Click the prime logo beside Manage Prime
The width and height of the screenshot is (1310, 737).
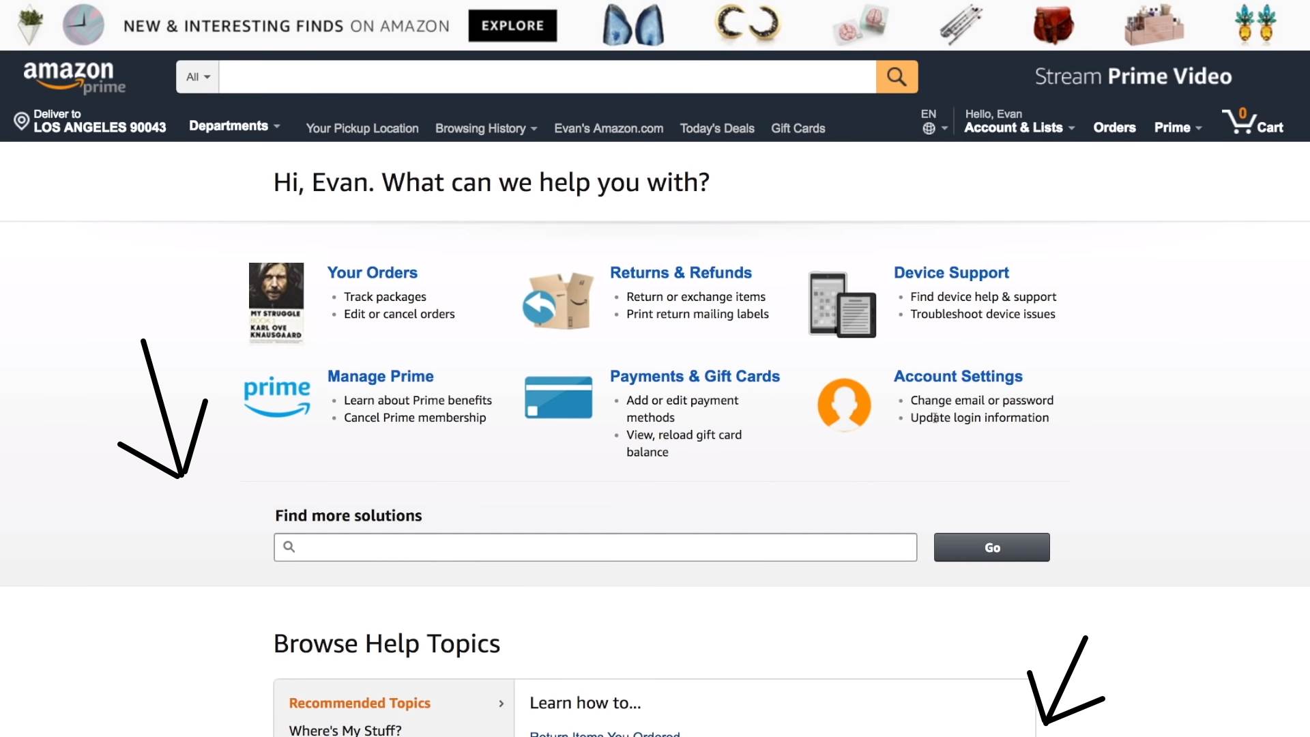coord(277,396)
